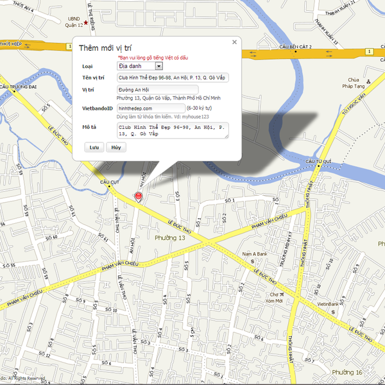Click the Tên vị trí input field
Viewport: 385px width, 385px height.
tap(173, 78)
